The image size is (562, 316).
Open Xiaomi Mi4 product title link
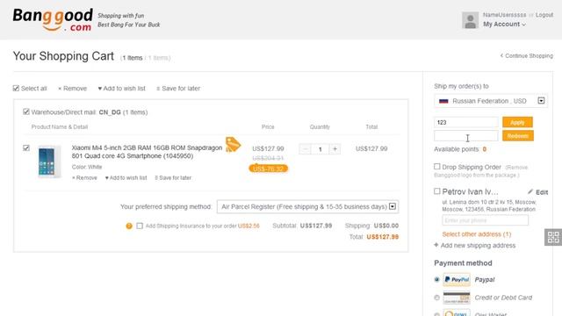147,152
